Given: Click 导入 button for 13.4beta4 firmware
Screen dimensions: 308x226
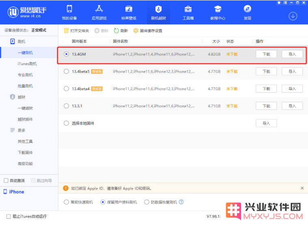Looking at the screenshot, I should click(x=292, y=89).
